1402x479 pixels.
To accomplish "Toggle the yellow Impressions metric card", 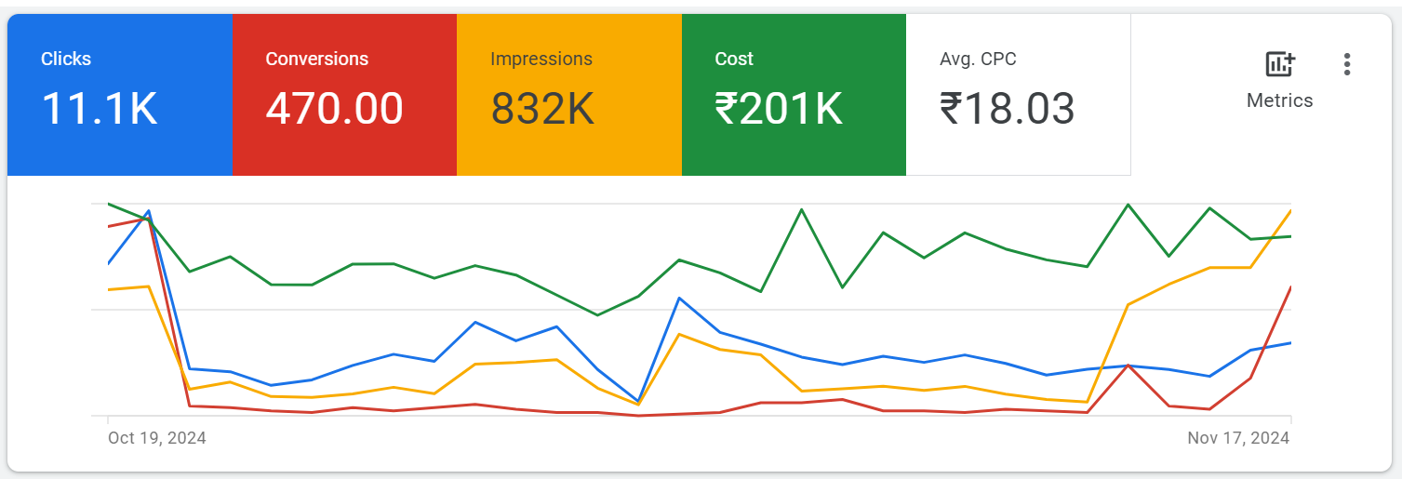I will (569, 95).
